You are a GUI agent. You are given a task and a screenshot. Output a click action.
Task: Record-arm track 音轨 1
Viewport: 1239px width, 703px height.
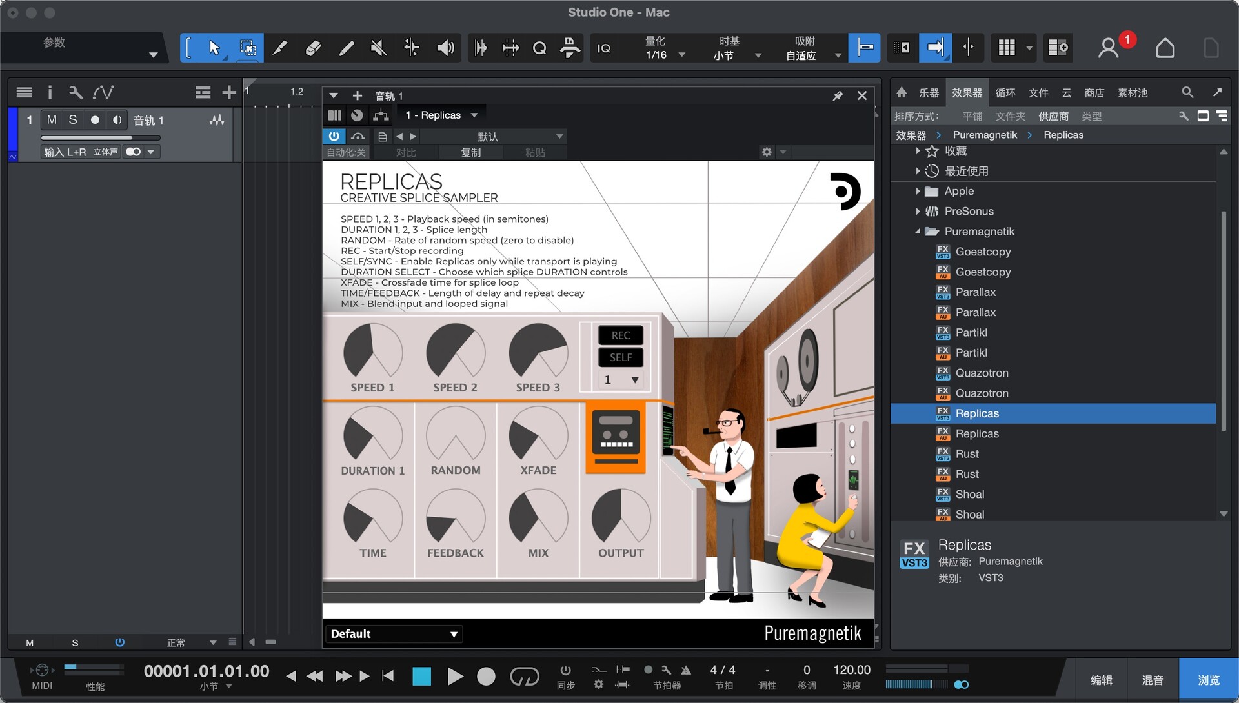(x=95, y=120)
